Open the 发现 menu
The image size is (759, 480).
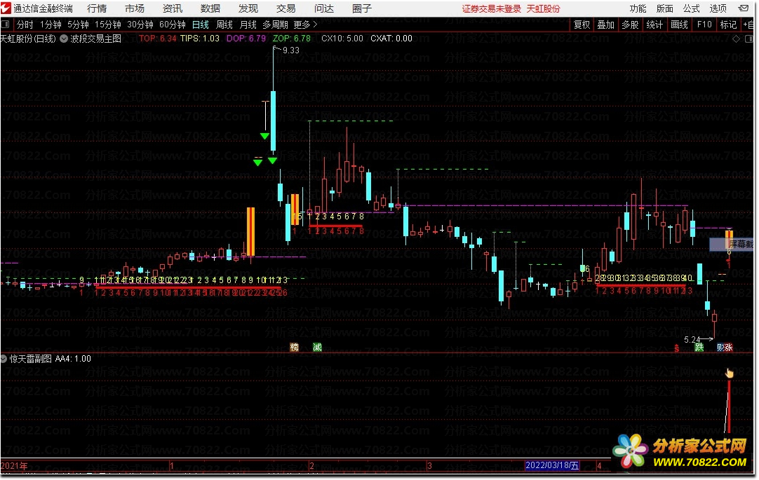pyautogui.click(x=248, y=8)
